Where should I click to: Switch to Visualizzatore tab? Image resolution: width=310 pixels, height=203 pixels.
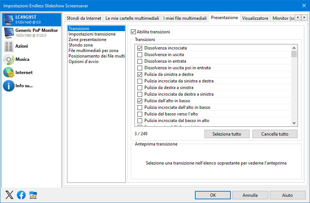click(x=255, y=18)
